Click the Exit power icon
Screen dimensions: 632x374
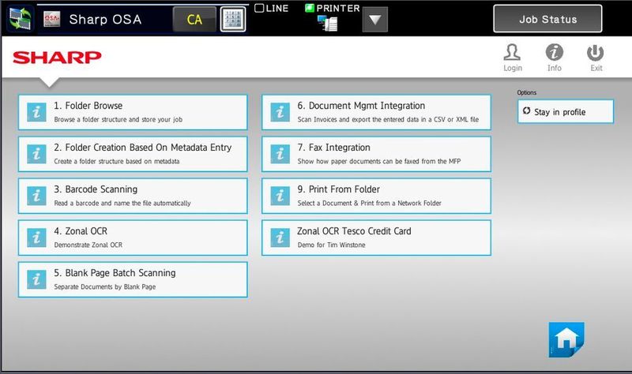click(x=596, y=53)
